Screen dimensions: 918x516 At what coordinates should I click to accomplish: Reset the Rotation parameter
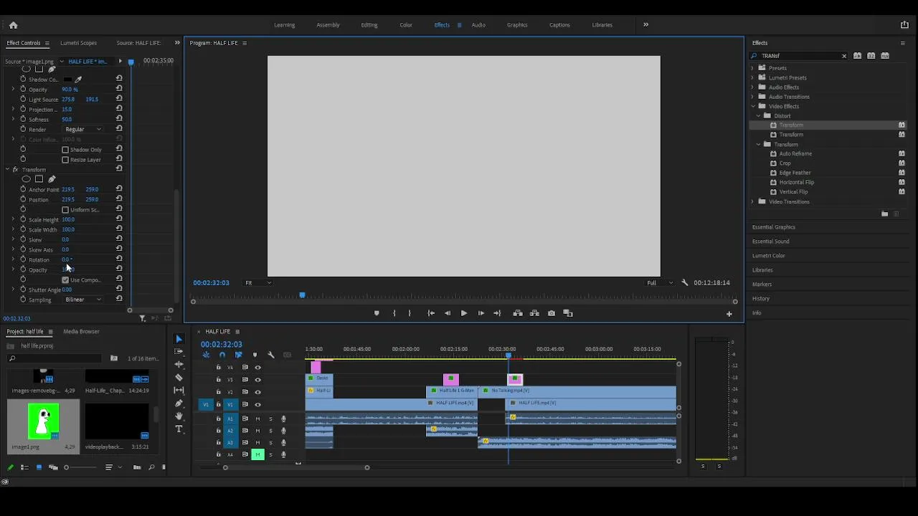pyautogui.click(x=119, y=259)
